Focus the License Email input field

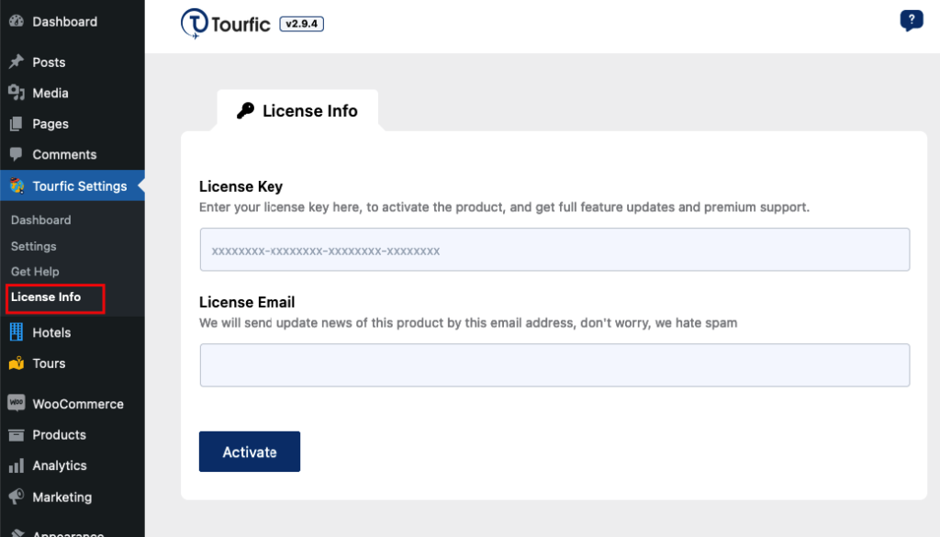[554, 365]
